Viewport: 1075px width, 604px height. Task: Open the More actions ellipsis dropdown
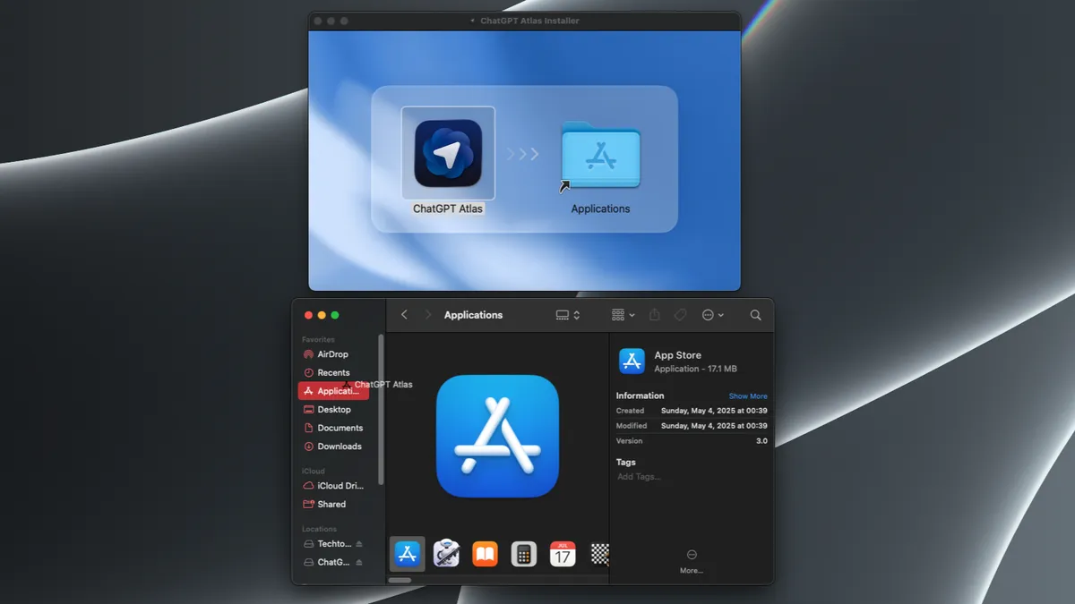click(712, 314)
